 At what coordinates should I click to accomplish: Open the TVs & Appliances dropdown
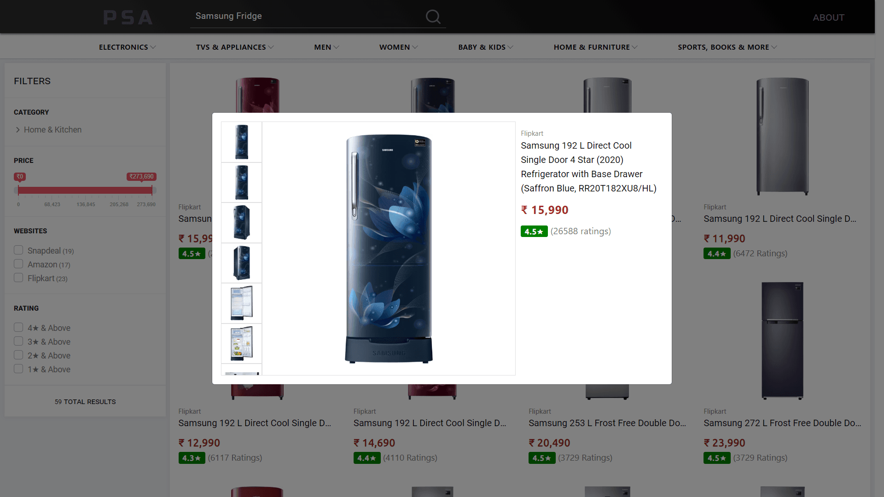coord(235,47)
